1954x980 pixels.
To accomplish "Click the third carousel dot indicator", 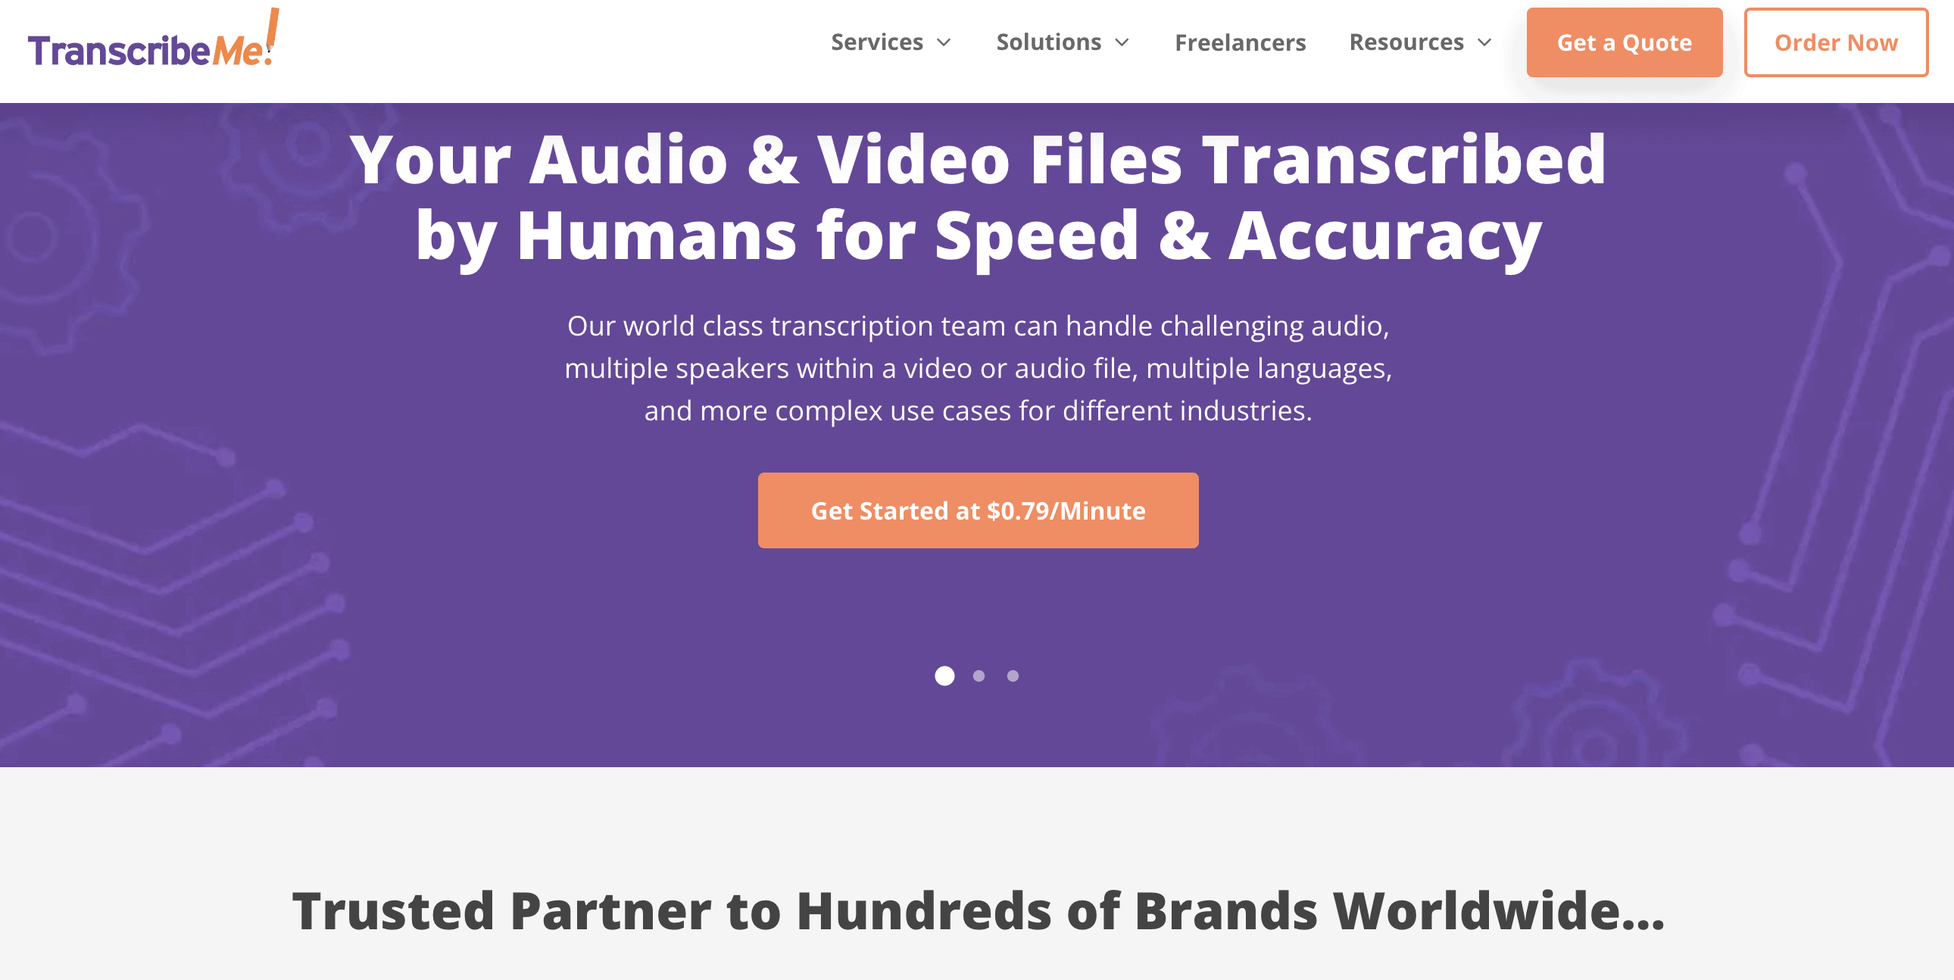I will tap(1013, 674).
